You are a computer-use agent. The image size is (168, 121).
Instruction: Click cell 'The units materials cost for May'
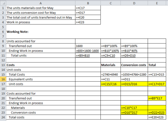pos(41,8)
